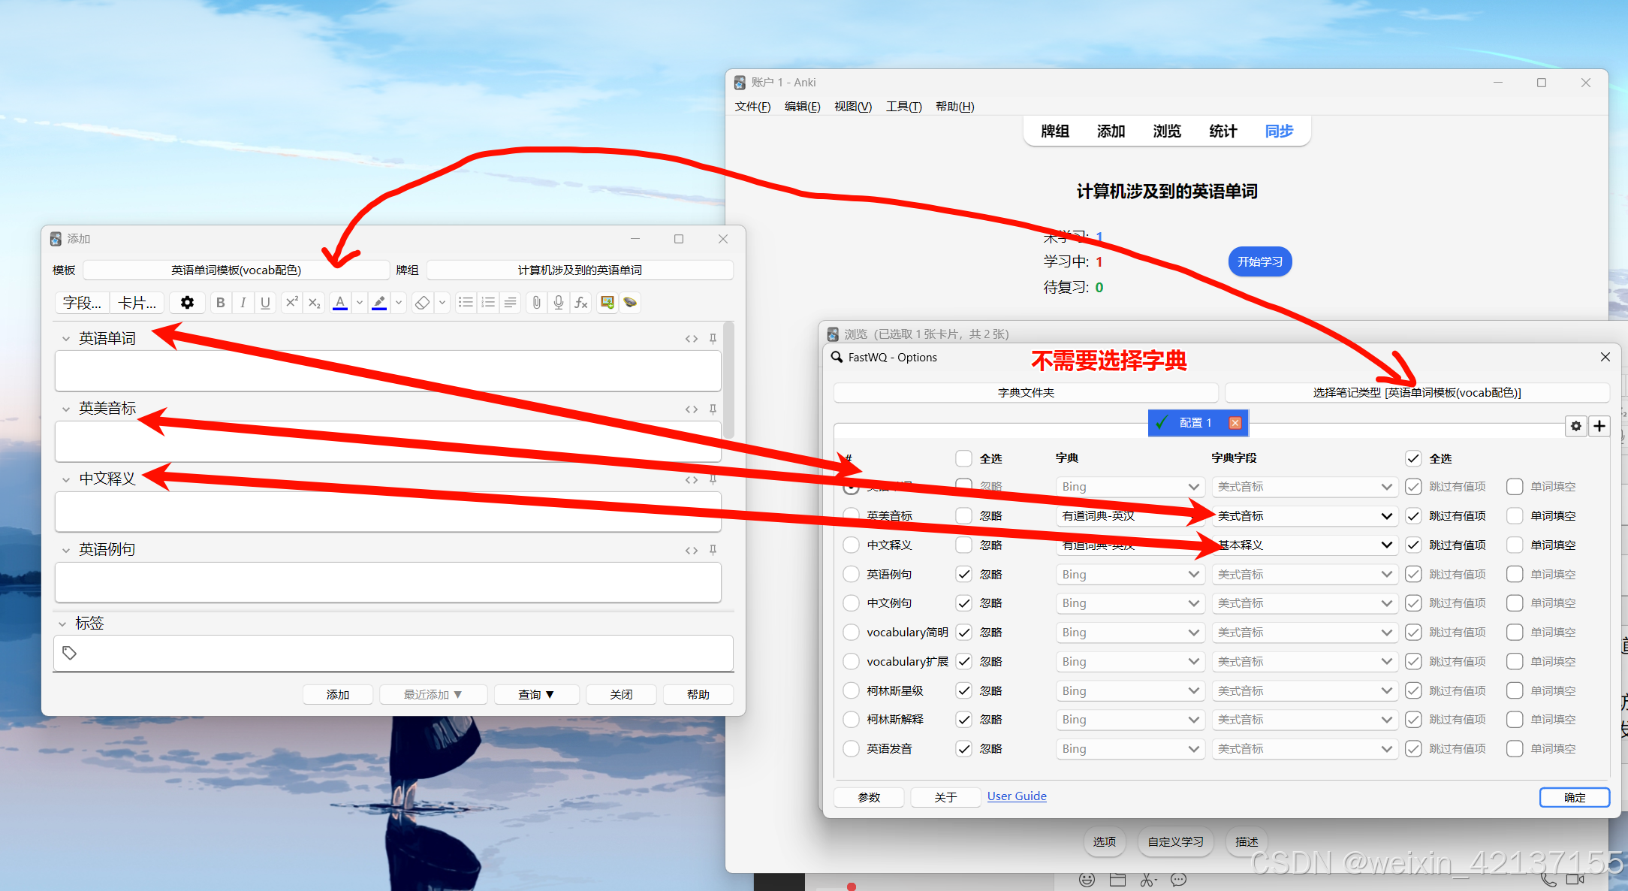Image resolution: width=1628 pixels, height=891 pixels.
Task: Select the 中文释义 row radio button
Action: click(851, 545)
